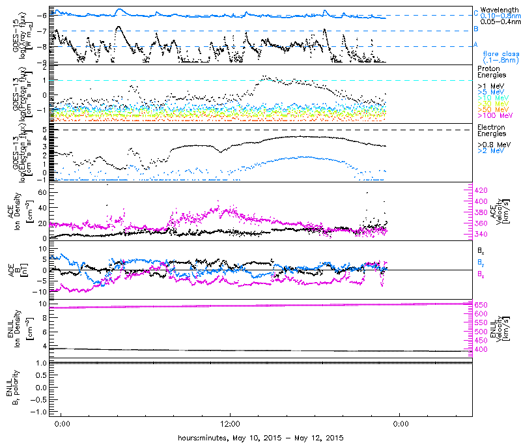The height and width of the screenshot is (443, 521).
Task: Select the '0.05-0.4nm' wavelength legend entry
Action: coord(501,21)
